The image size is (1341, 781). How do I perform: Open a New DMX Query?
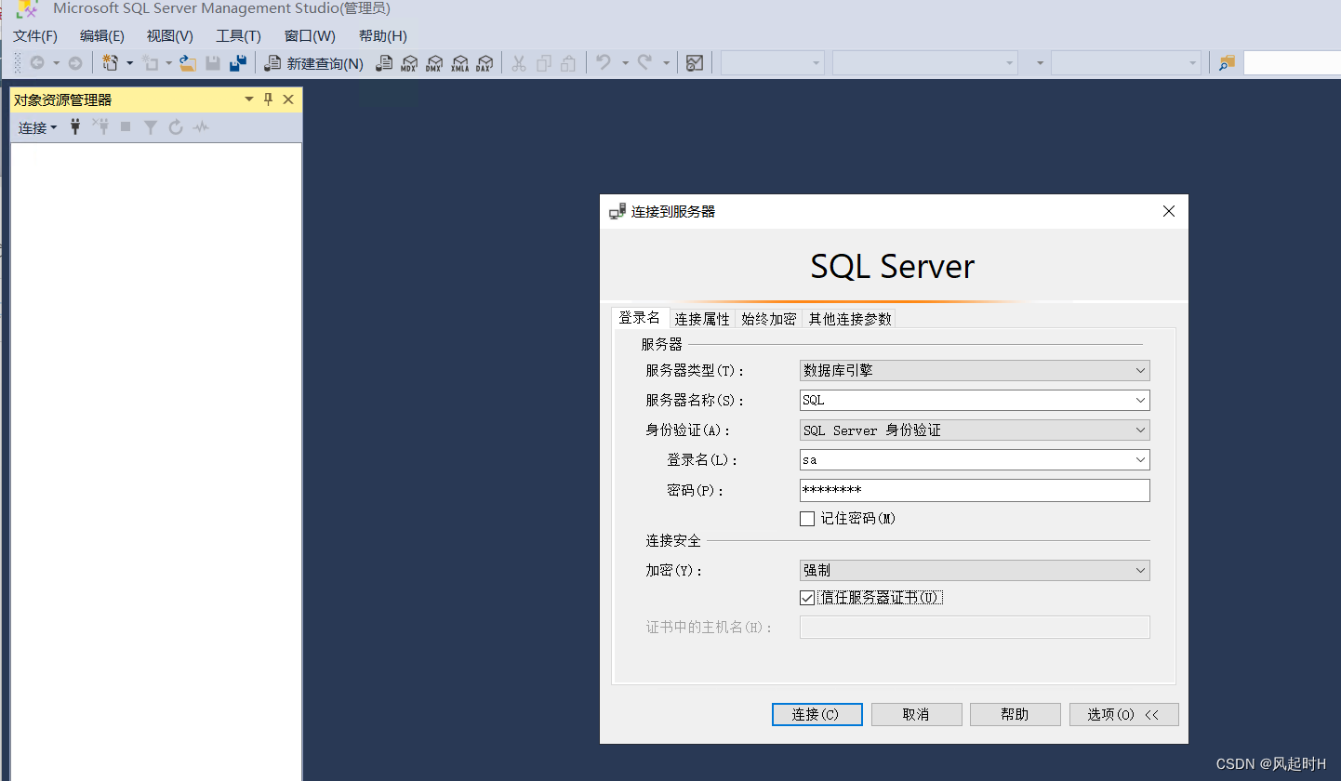[x=434, y=62]
